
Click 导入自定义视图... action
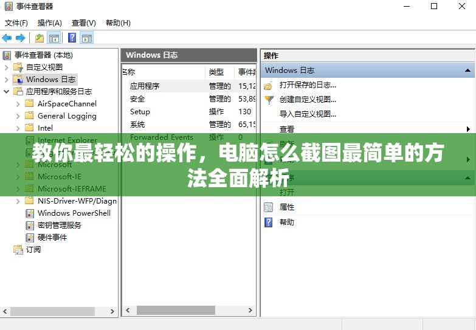click(x=308, y=114)
